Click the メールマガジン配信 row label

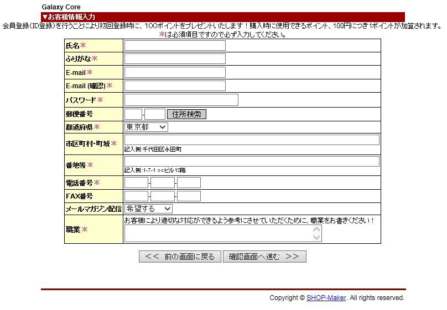(93, 209)
